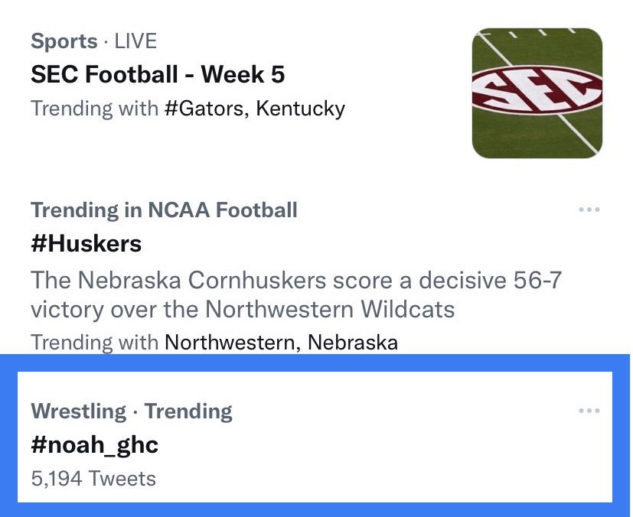
Task: Tap the 'Trending with' text under #Huskers
Action: coord(94,343)
